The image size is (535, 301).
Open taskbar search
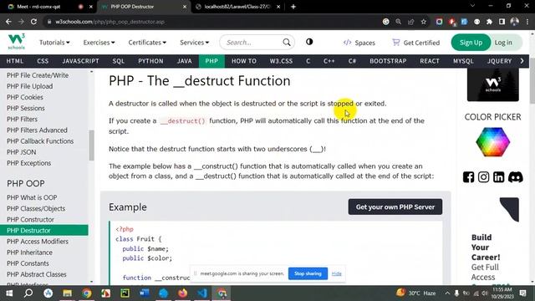pos(28,293)
